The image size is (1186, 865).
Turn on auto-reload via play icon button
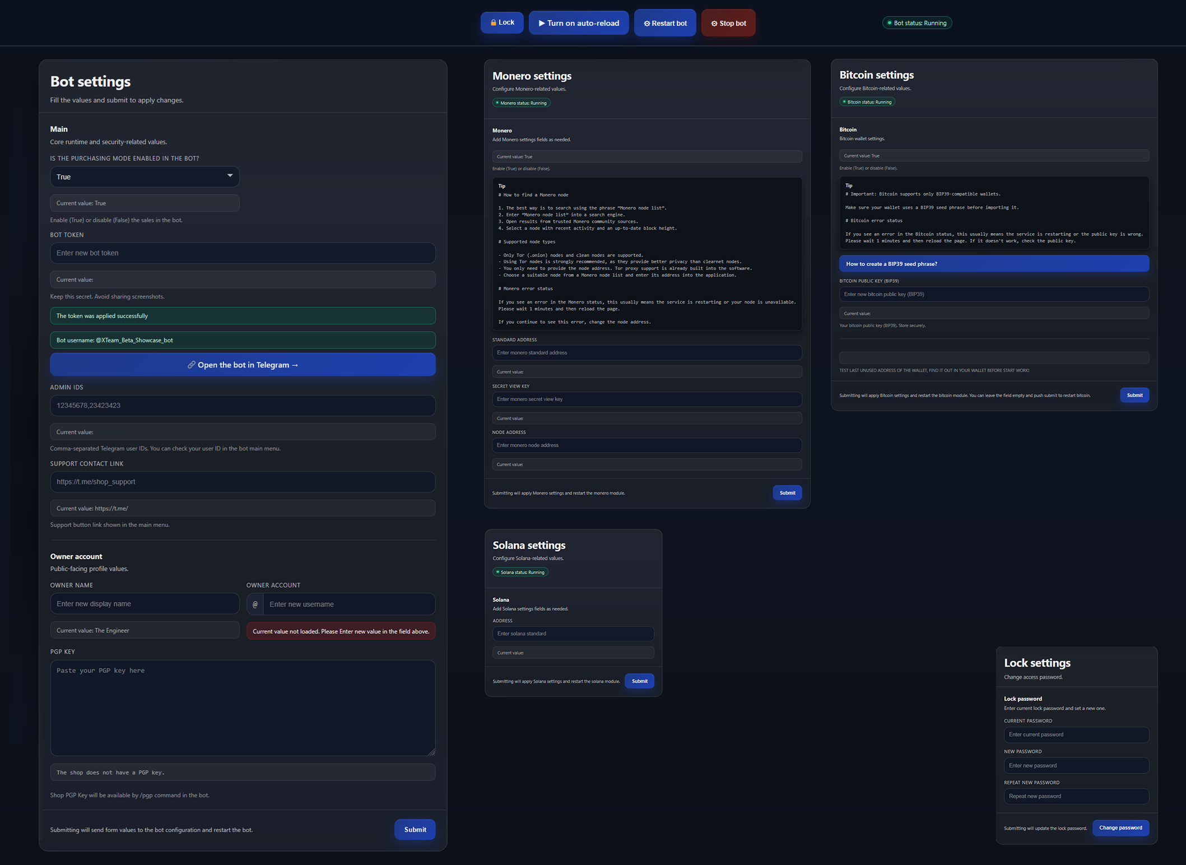[578, 23]
